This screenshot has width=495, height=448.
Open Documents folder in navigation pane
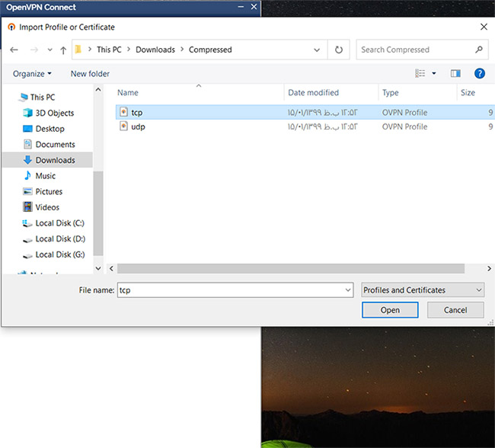click(55, 145)
